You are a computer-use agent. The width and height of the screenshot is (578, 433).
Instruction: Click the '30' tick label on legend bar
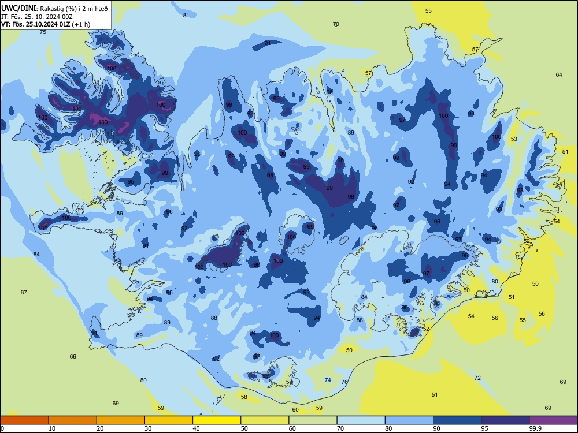click(x=148, y=428)
